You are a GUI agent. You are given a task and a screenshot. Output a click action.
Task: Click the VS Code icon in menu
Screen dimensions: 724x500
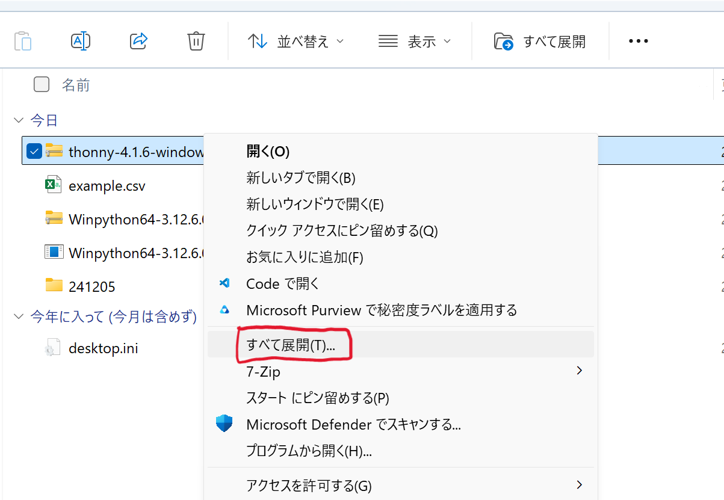click(224, 283)
